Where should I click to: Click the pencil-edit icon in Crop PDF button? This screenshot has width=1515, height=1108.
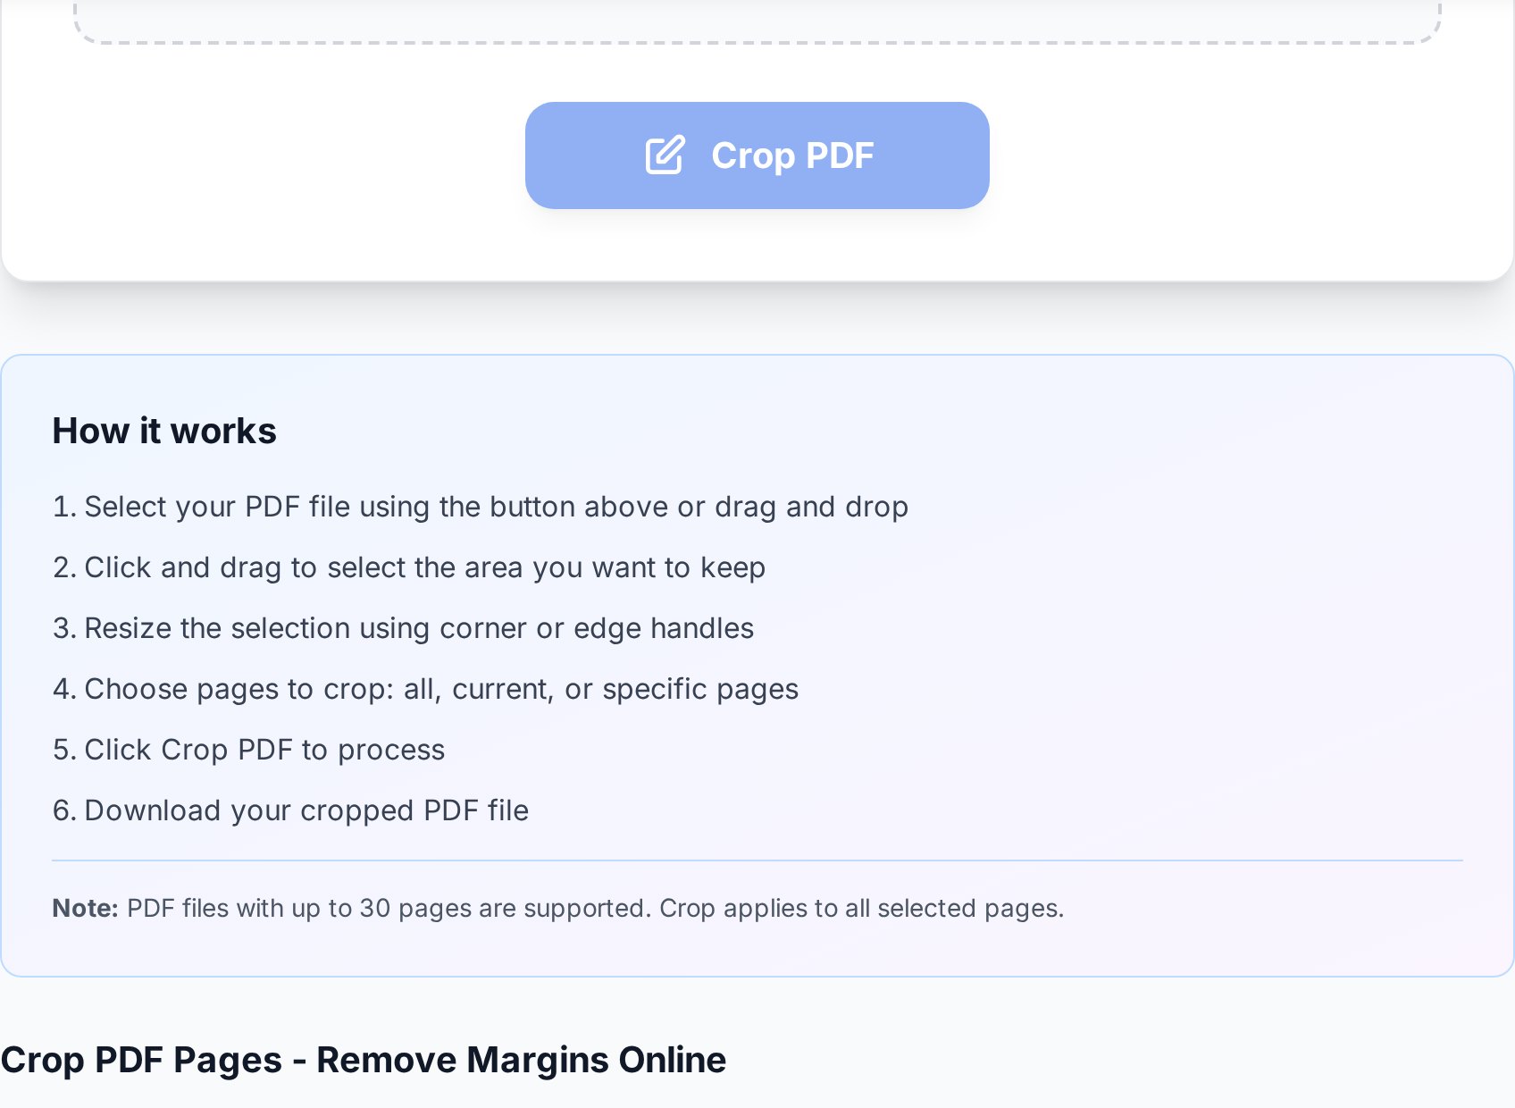tap(665, 155)
